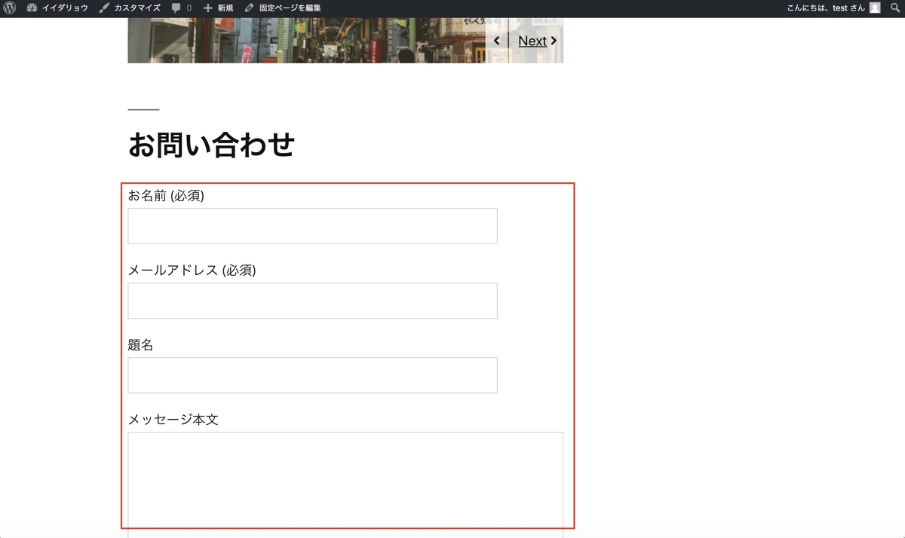Click the Next slide link

532,41
